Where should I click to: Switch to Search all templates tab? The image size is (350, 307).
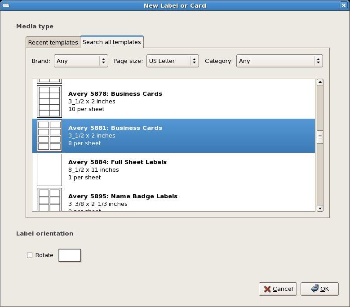[112, 42]
